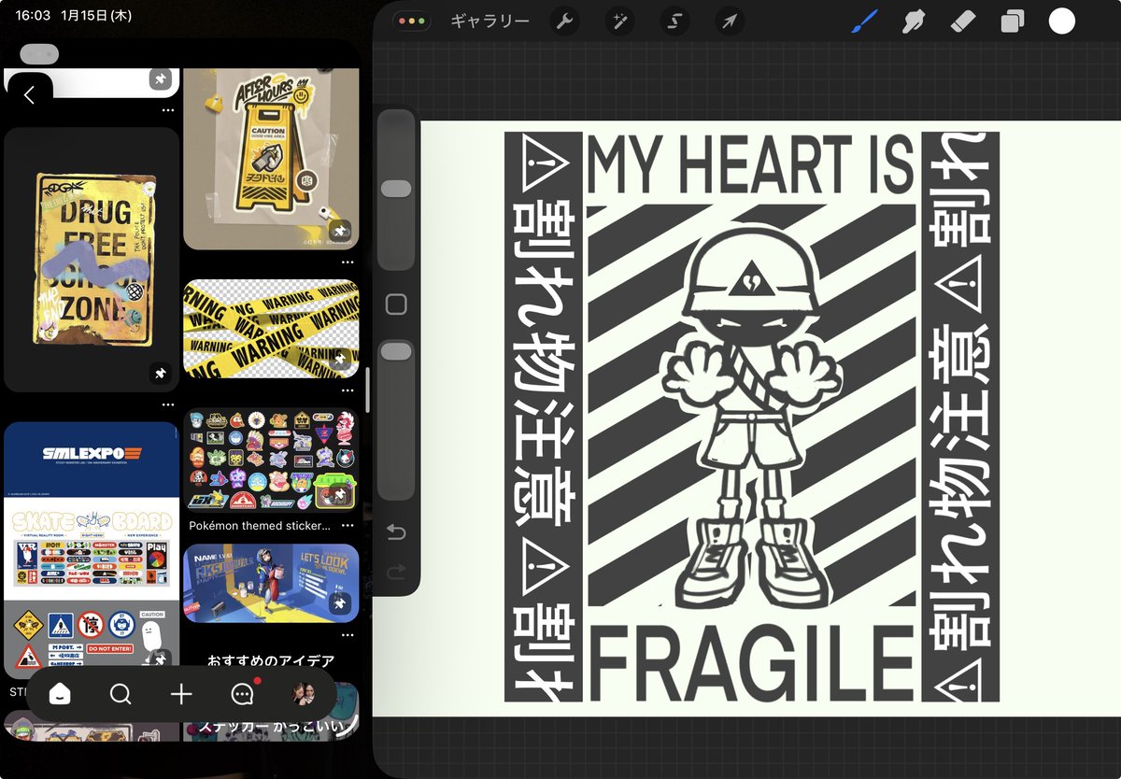Tap the square Modify button in sidebar
The width and height of the screenshot is (1121, 779).
(396, 305)
